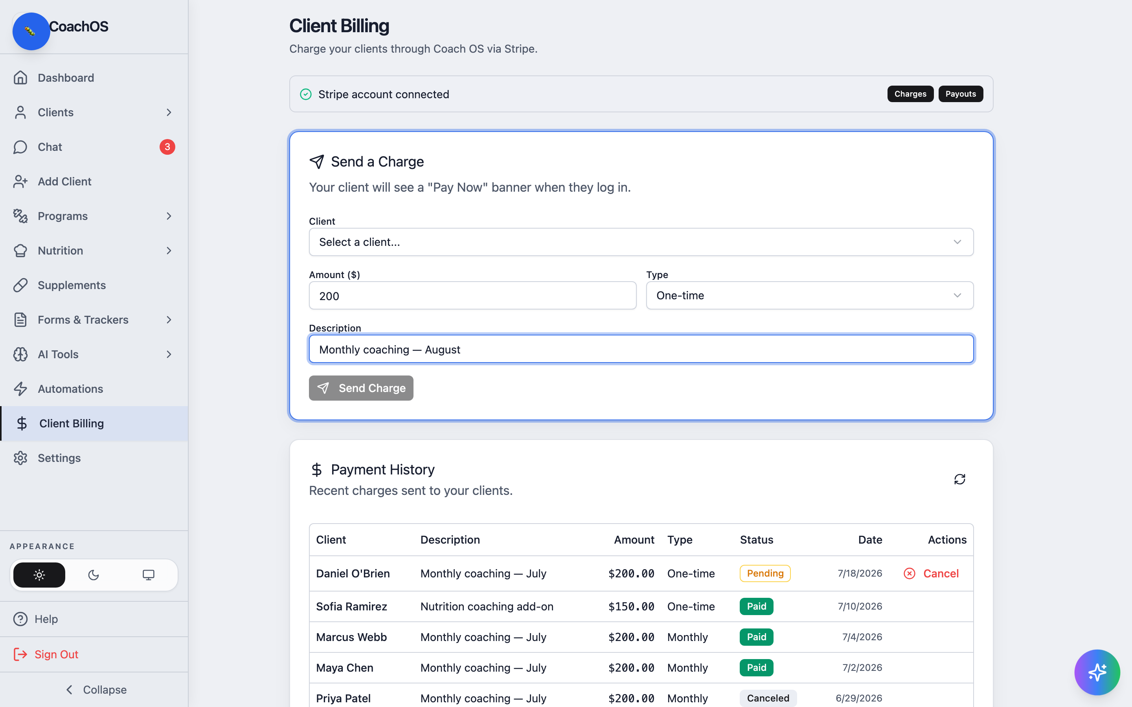
Task: Click the Send a Charge paper plane icon
Action: point(317,162)
